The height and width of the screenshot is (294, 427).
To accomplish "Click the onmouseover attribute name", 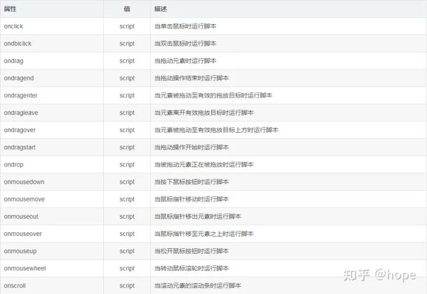I will point(23,234).
